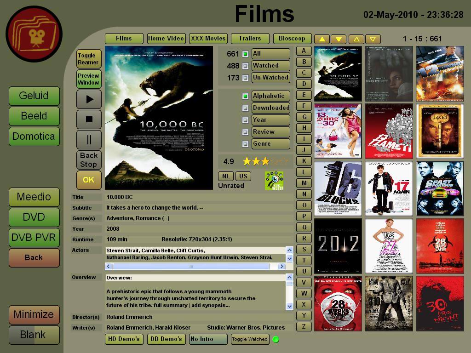Show HD Demo's
471x353 pixels.
(124, 339)
